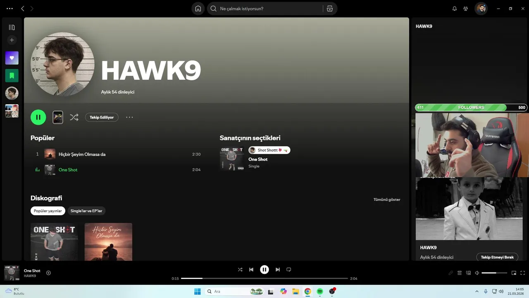Mute with the speaker icon
Screen dimensions: 529x298
pos(477,273)
